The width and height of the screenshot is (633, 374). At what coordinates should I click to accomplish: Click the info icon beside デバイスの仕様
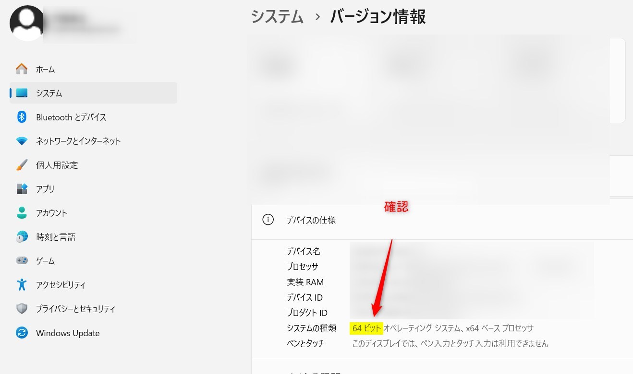click(268, 220)
